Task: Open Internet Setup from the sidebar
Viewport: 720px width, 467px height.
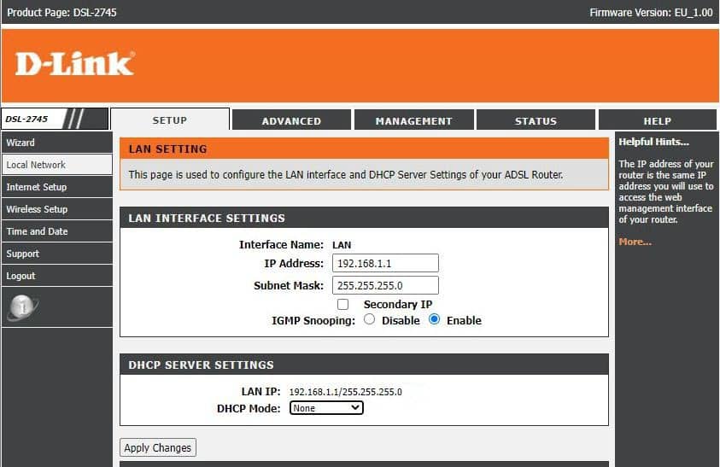Action: coord(57,187)
